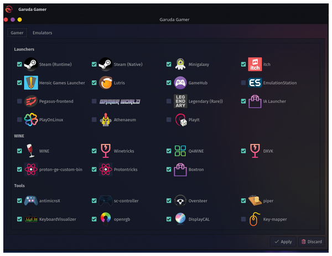Image resolution: width=332 pixels, height=256 pixels.
Task: Click the openrgb color wheel icon
Action: click(x=106, y=218)
